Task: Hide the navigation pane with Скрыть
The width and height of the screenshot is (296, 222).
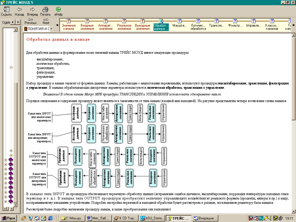Action: pyautogui.click(x=6, y=12)
